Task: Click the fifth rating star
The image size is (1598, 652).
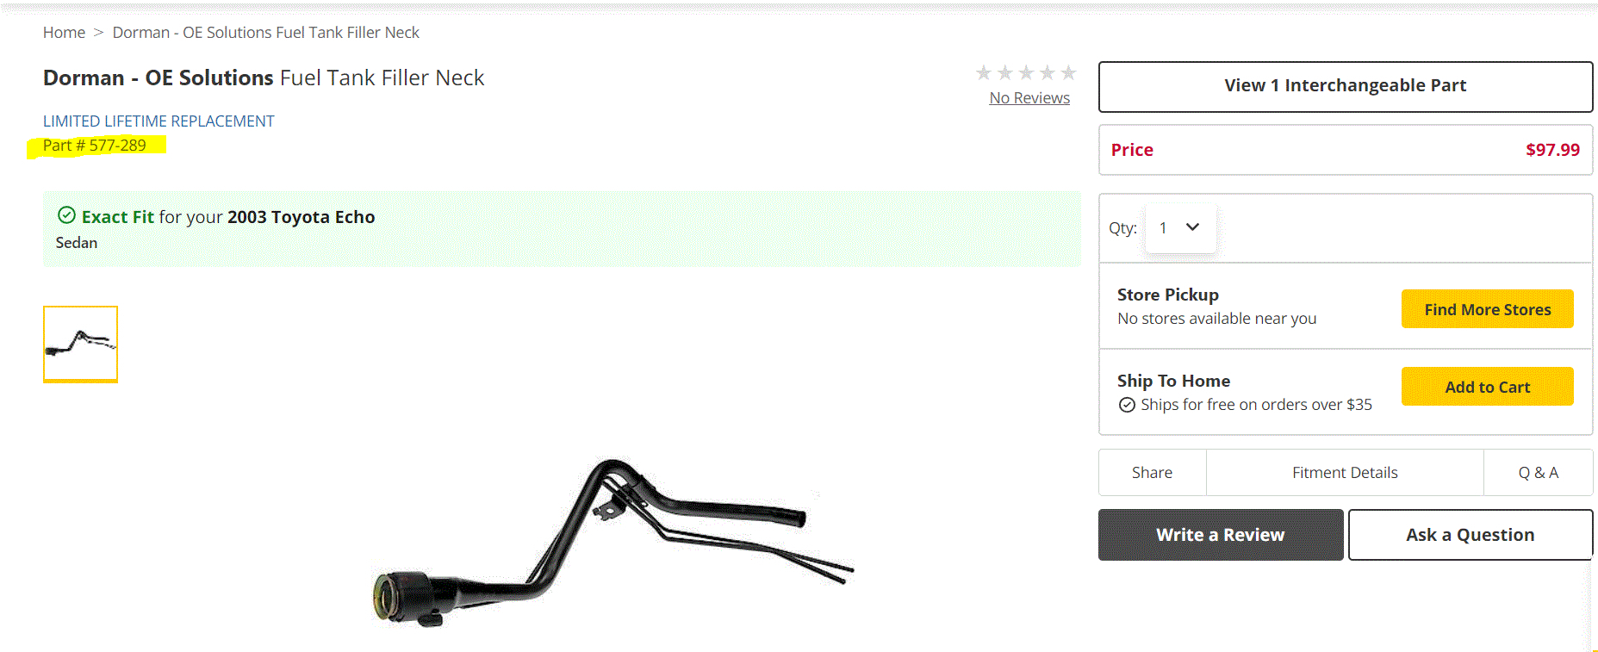Action: (x=1068, y=72)
